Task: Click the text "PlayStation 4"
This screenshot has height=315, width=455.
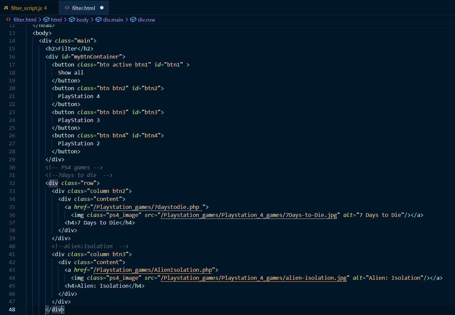Action: click(79, 96)
